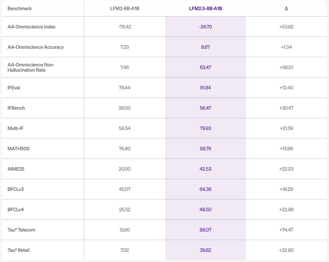Image resolution: width=329 pixels, height=262 pixels.
Task: Click the 88.07 Tau² Telecom score
Action: (x=206, y=230)
